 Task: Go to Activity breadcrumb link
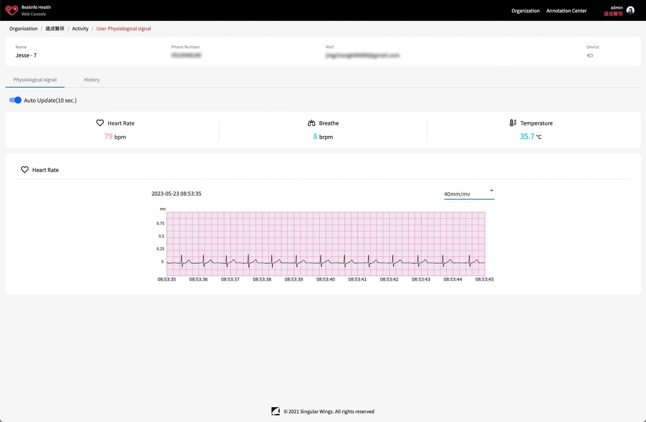[x=80, y=29]
